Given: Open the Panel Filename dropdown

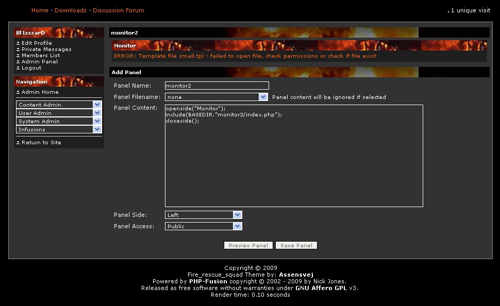Looking at the screenshot, I should (x=216, y=97).
